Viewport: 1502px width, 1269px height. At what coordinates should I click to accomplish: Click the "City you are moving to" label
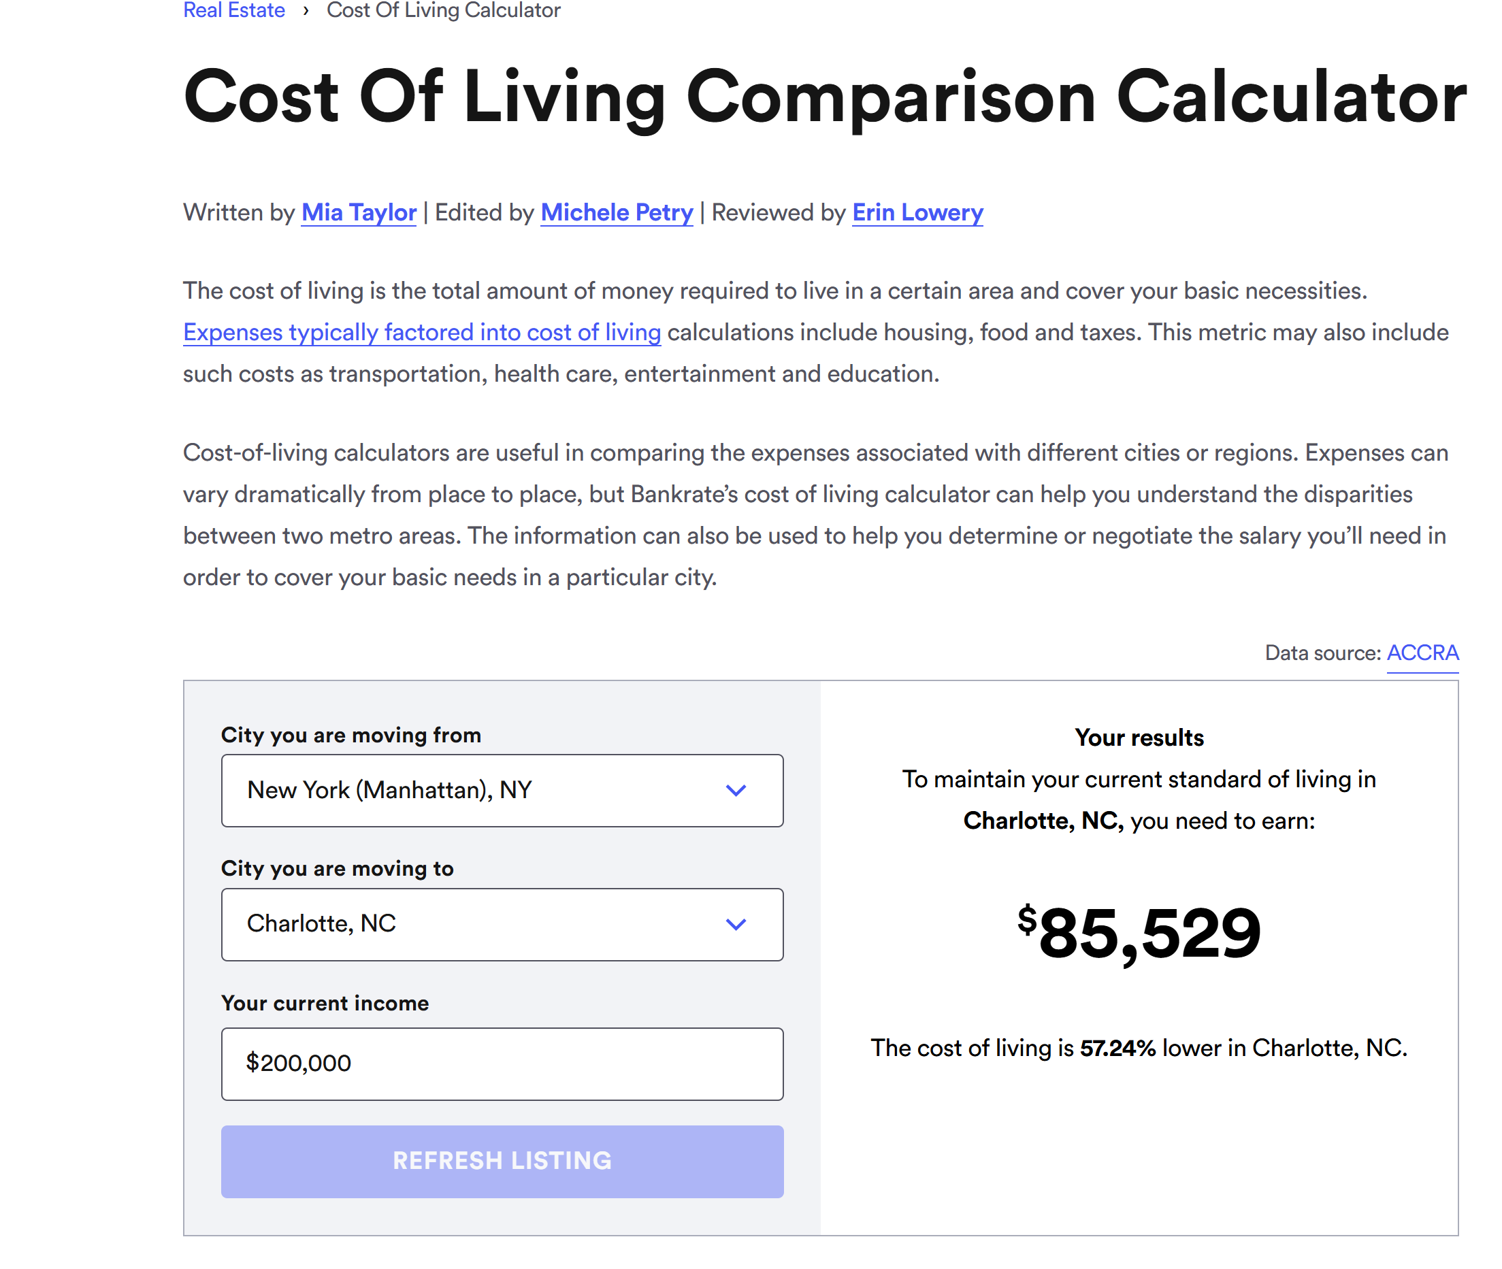337,869
